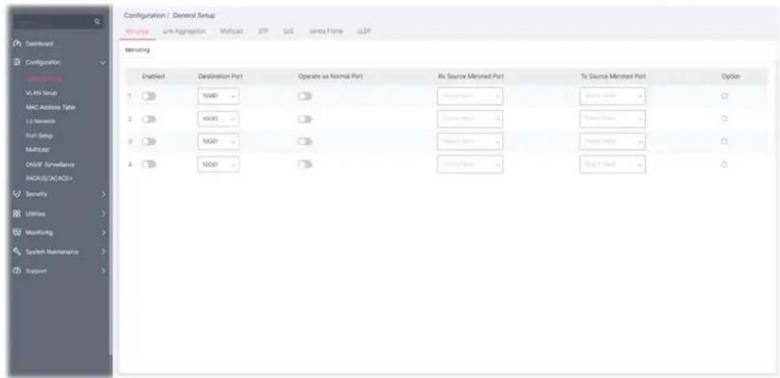780x378 pixels.
Task: Expand the Monitoring menu chevron
Action: coord(103,232)
